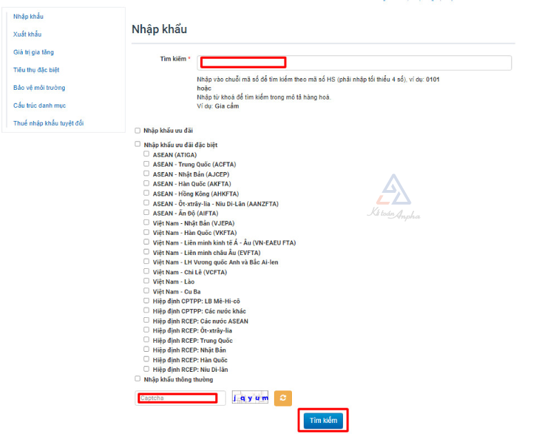
Task: Click the Tìm kiếm search text field
Action: (354, 63)
